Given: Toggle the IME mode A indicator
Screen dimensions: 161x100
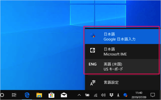Looking at the screenshot, I should tap(118, 95).
